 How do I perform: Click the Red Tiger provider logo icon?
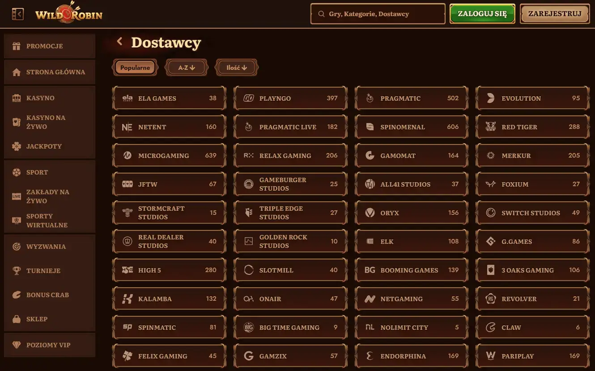tap(491, 127)
